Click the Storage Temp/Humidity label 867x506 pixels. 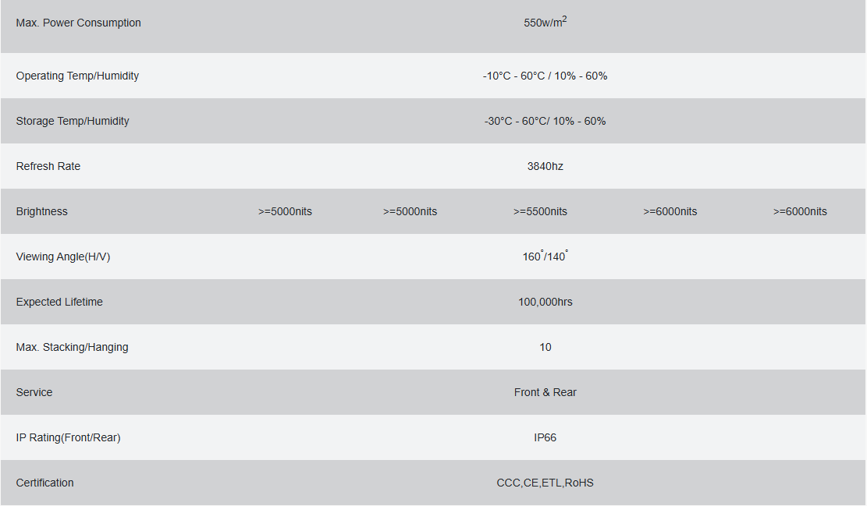point(73,122)
